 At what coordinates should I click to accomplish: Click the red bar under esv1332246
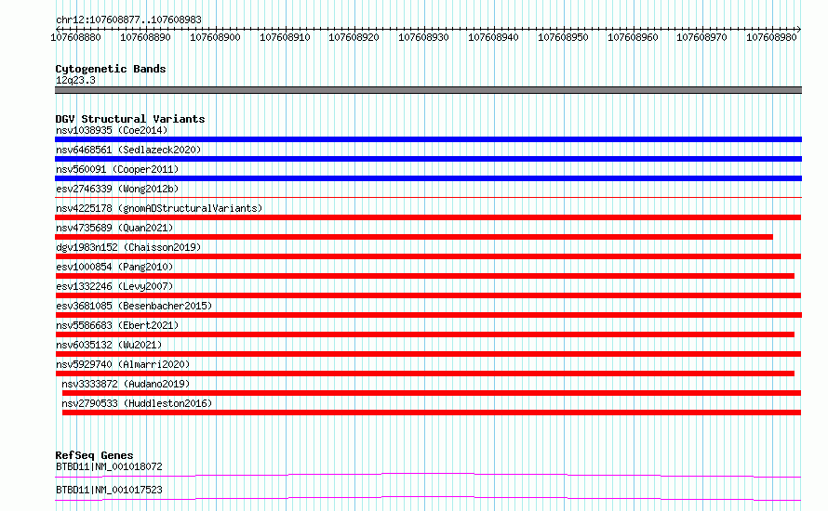[428, 295]
